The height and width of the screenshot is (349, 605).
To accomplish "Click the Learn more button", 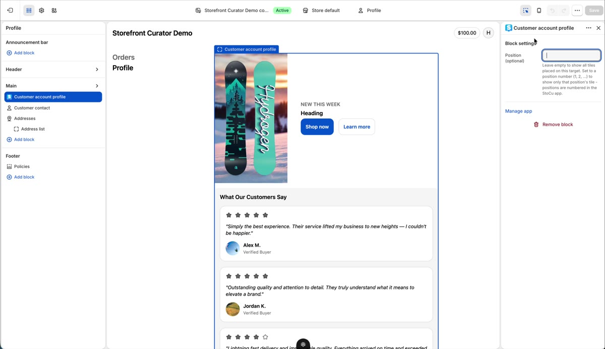I will tap(357, 127).
